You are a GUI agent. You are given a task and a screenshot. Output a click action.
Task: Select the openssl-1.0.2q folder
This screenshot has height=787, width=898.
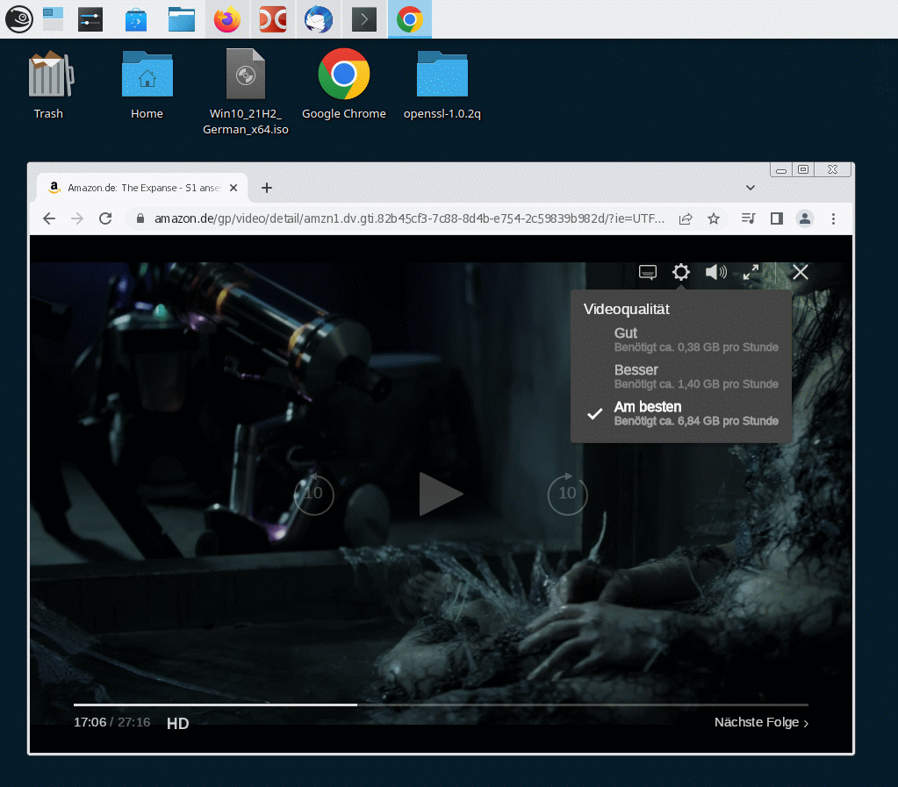pyautogui.click(x=442, y=85)
